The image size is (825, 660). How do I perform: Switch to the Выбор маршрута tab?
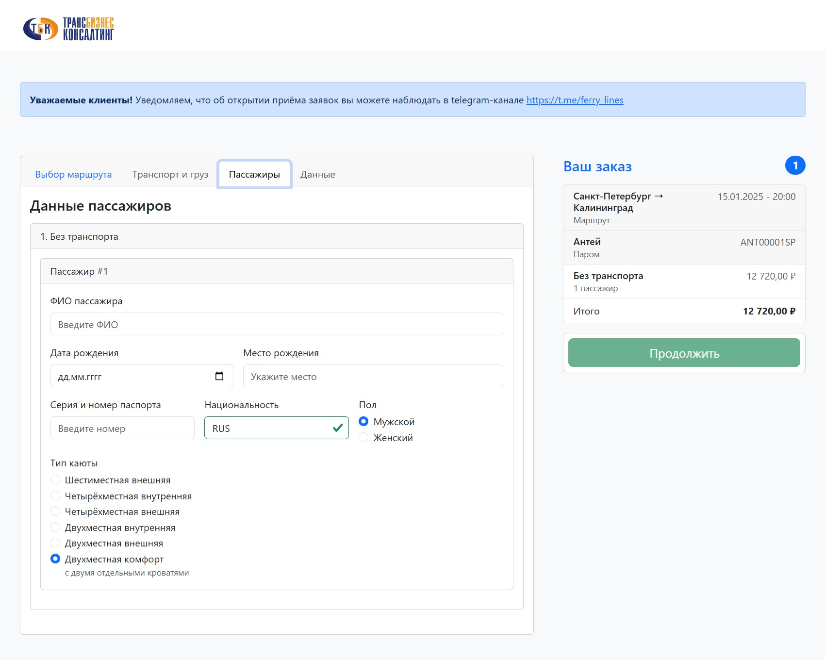73,174
